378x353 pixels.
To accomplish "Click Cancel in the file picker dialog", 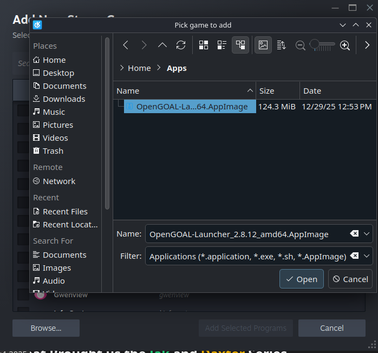I will [x=350, y=279].
